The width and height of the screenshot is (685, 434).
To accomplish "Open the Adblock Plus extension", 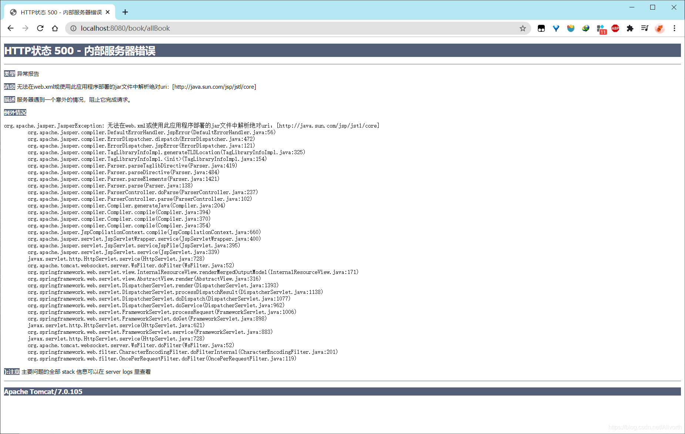I will (x=615, y=28).
